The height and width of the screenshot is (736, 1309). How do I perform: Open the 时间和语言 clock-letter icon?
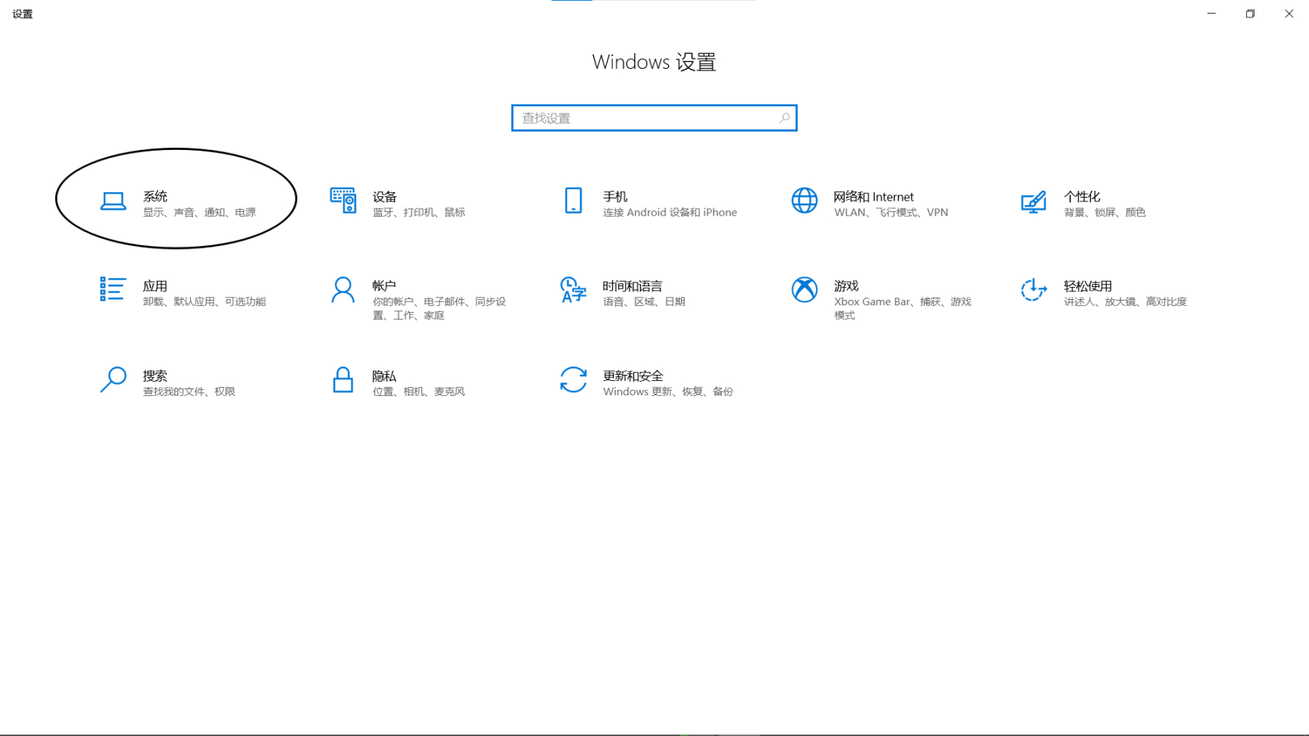coord(573,290)
